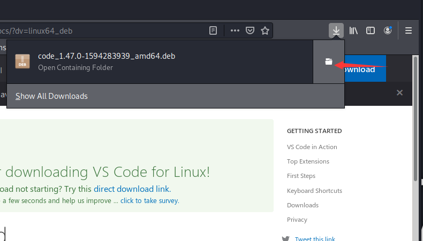Click the GETTING STARTED heading

(x=314, y=131)
